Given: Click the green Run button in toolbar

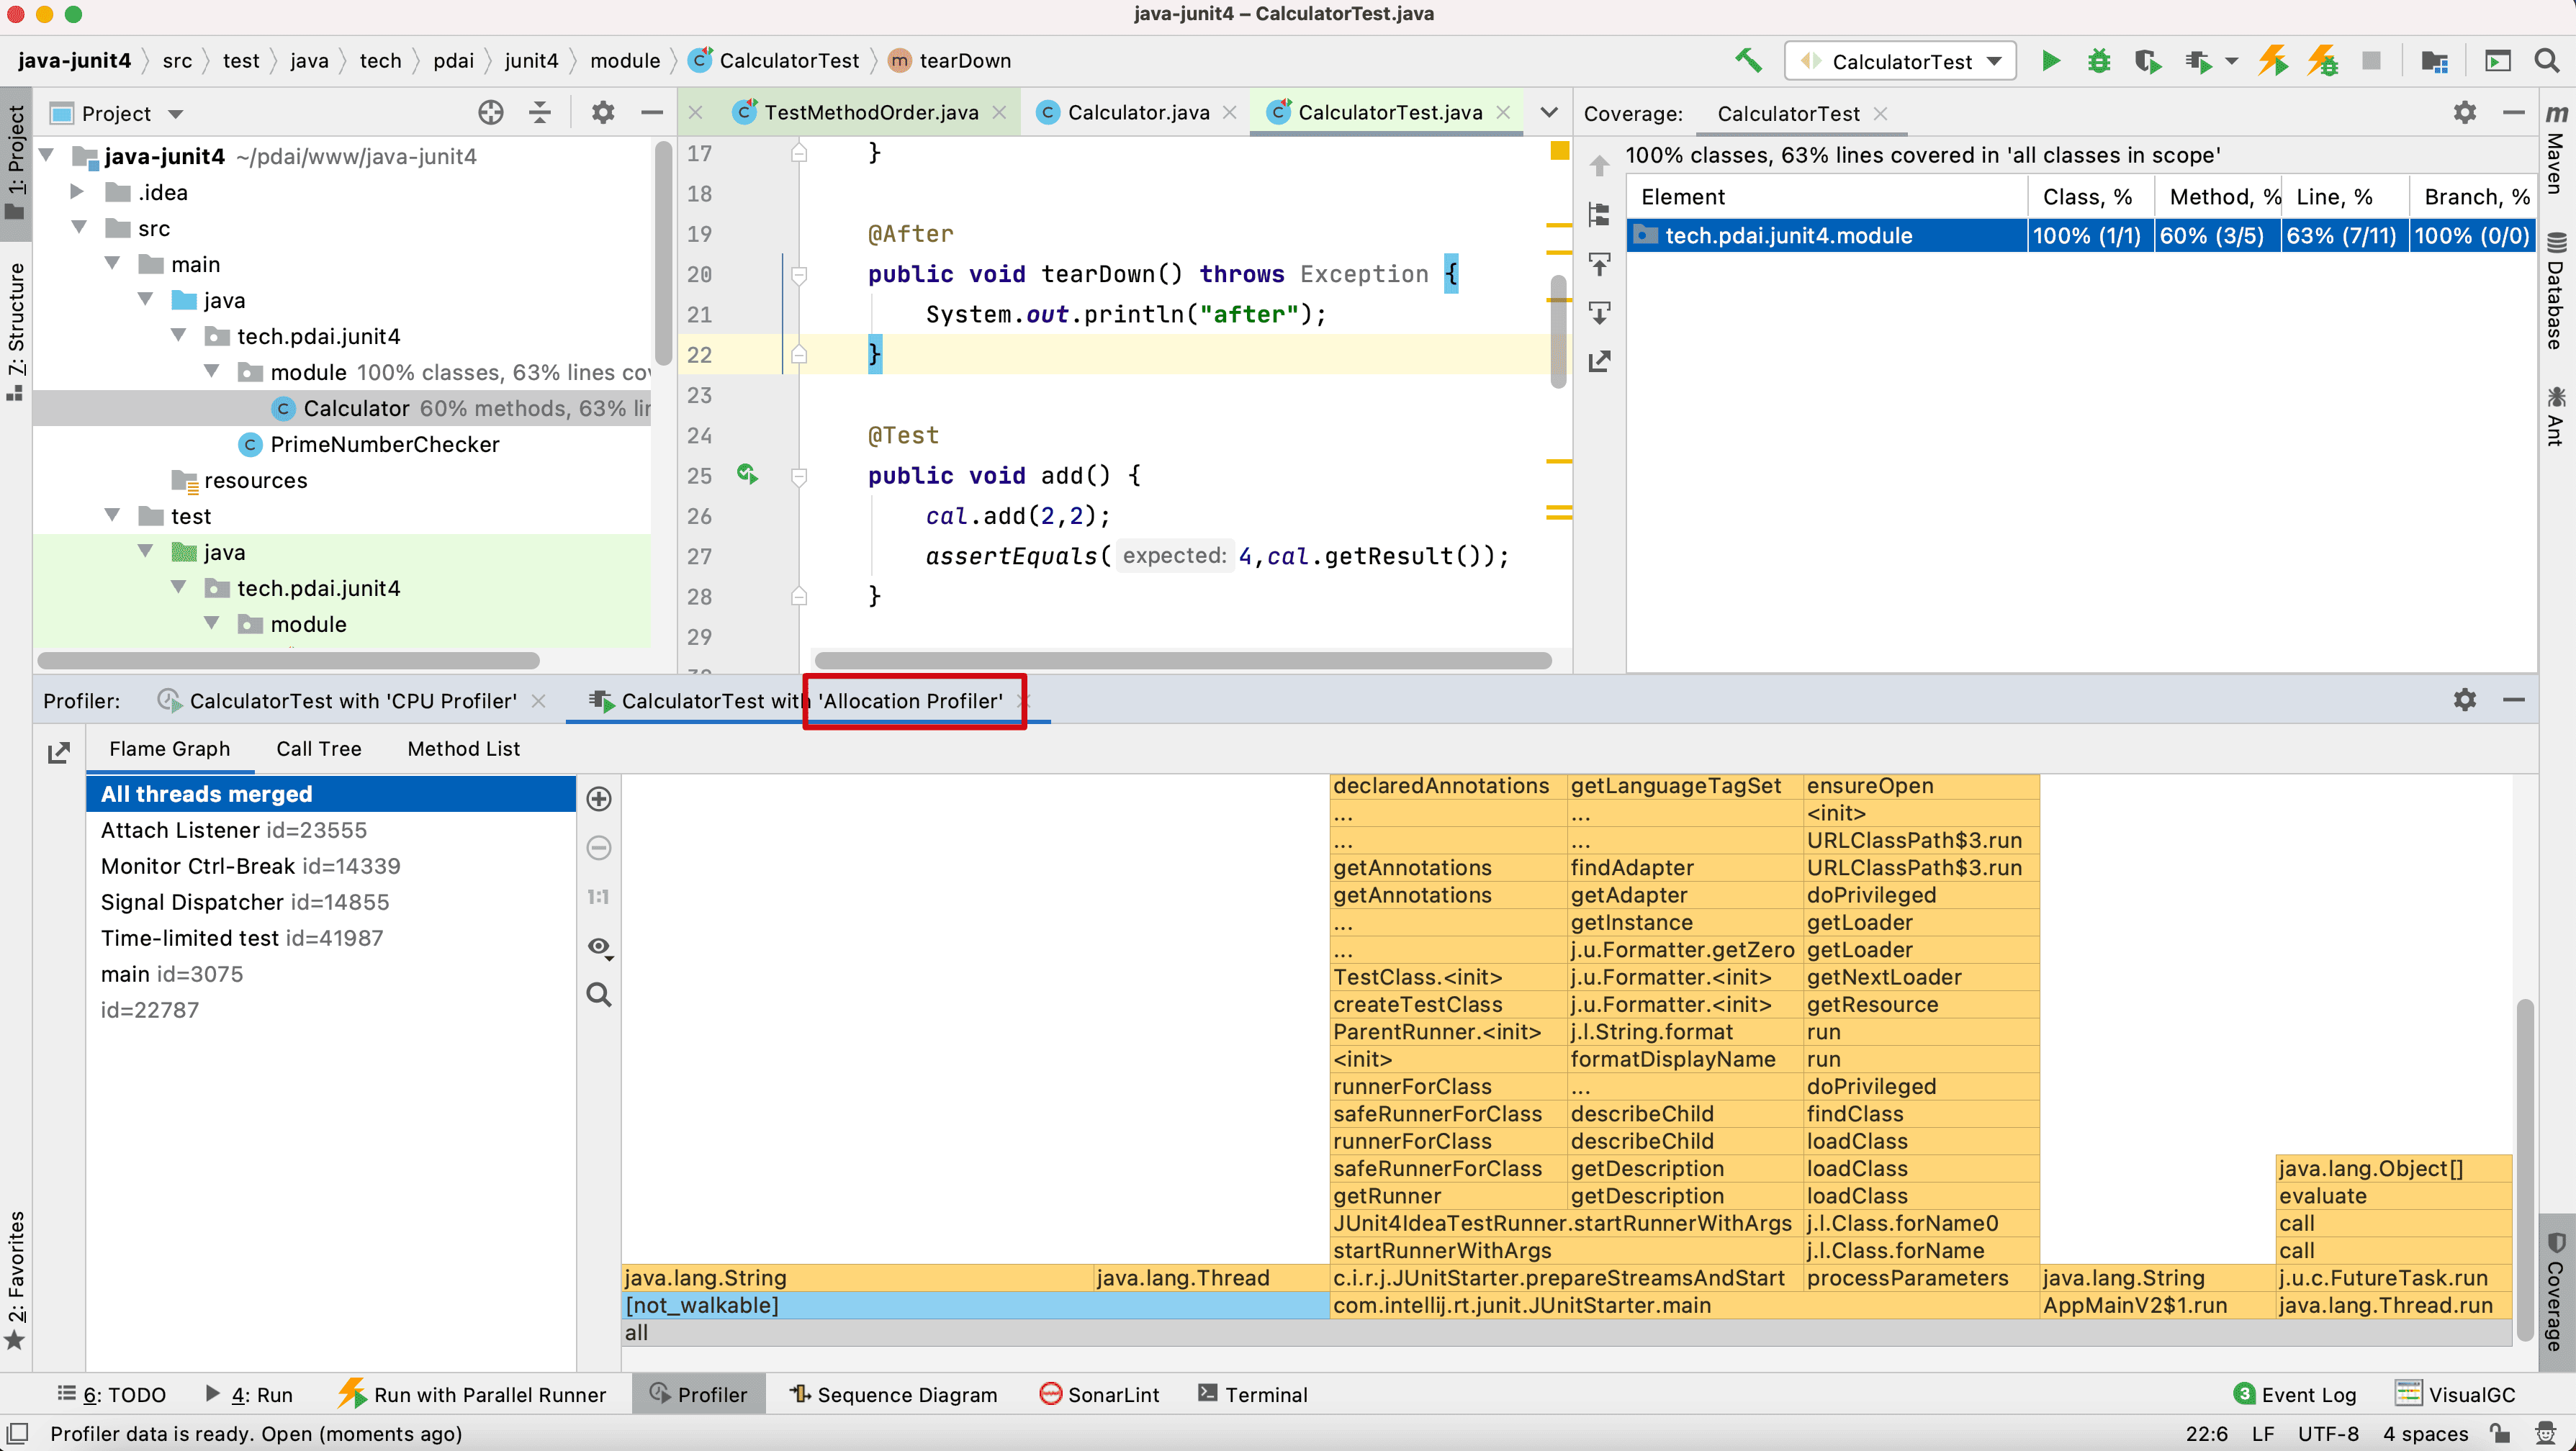Looking at the screenshot, I should coord(2050,61).
